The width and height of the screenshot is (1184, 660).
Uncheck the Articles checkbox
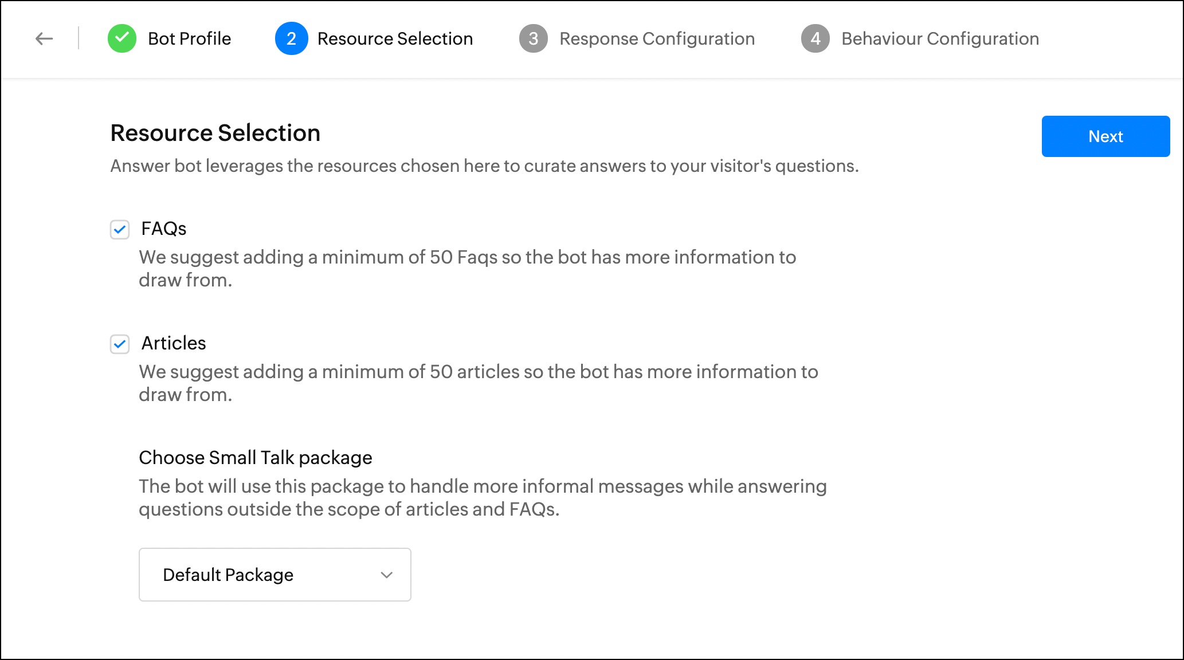[120, 344]
